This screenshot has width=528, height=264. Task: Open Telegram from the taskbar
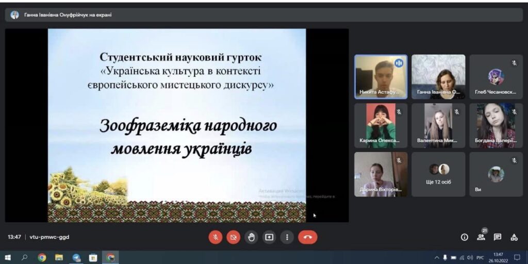(x=76, y=257)
